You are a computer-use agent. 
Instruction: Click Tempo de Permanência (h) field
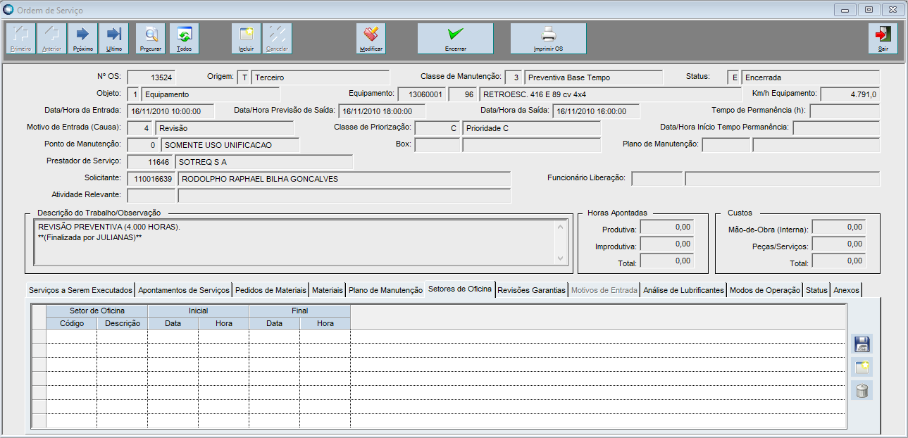coord(845,111)
